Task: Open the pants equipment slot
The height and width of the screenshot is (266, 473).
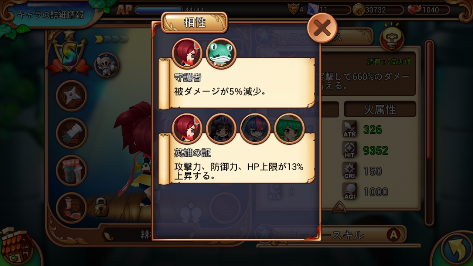Action: click(x=71, y=170)
